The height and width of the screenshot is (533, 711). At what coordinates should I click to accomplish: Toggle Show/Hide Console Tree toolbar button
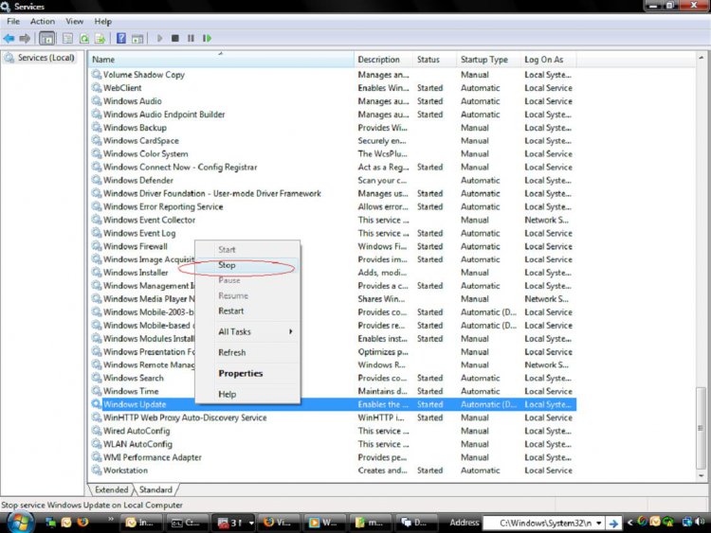(46, 39)
